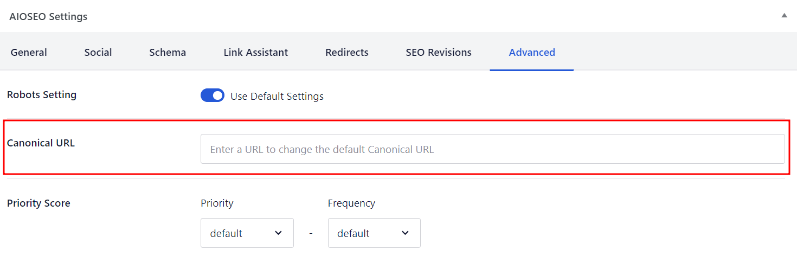Click the AIOSEO Settings panel title
Image resolution: width=797 pixels, height=256 pixels.
click(48, 17)
